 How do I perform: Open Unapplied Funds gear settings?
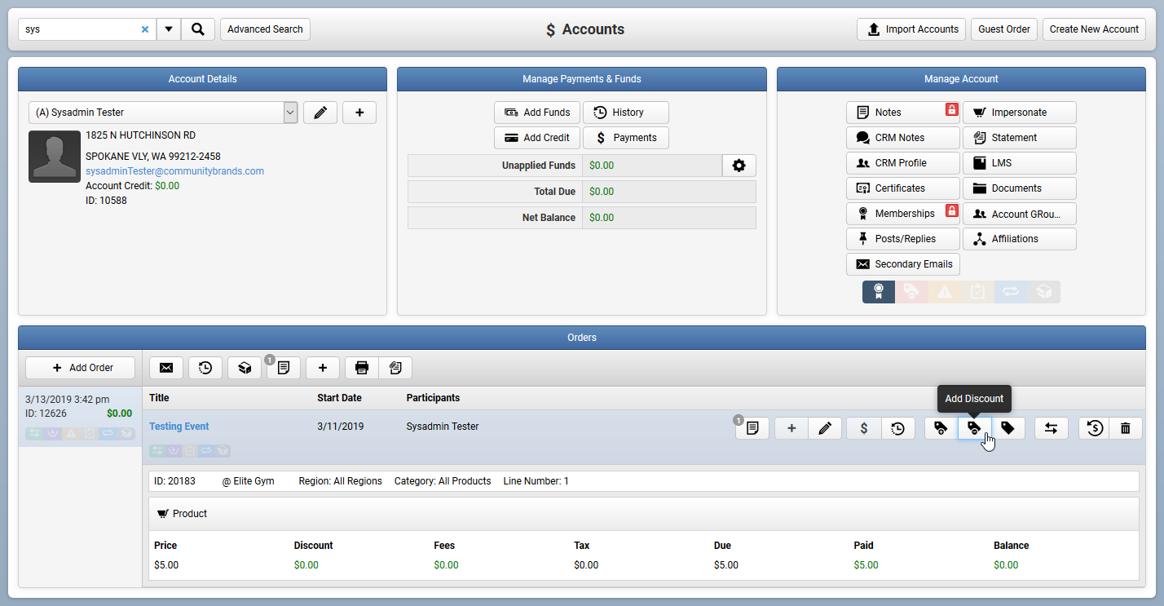click(x=739, y=166)
